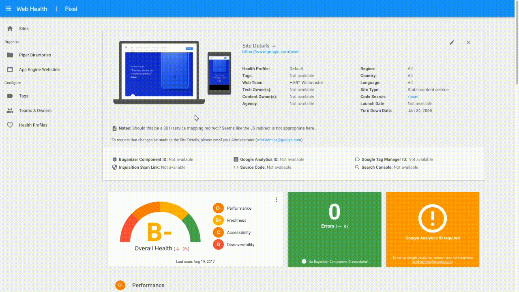The image size is (519, 292).
Task: Click the App Engine Websites window icon
Action: click(x=10, y=70)
